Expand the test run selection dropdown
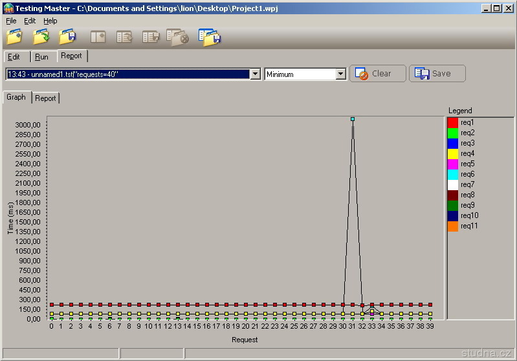Image resolution: width=517 pixels, height=361 pixels. 255,74
